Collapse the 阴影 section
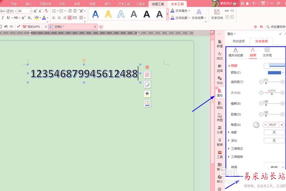 click(x=229, y=66)
